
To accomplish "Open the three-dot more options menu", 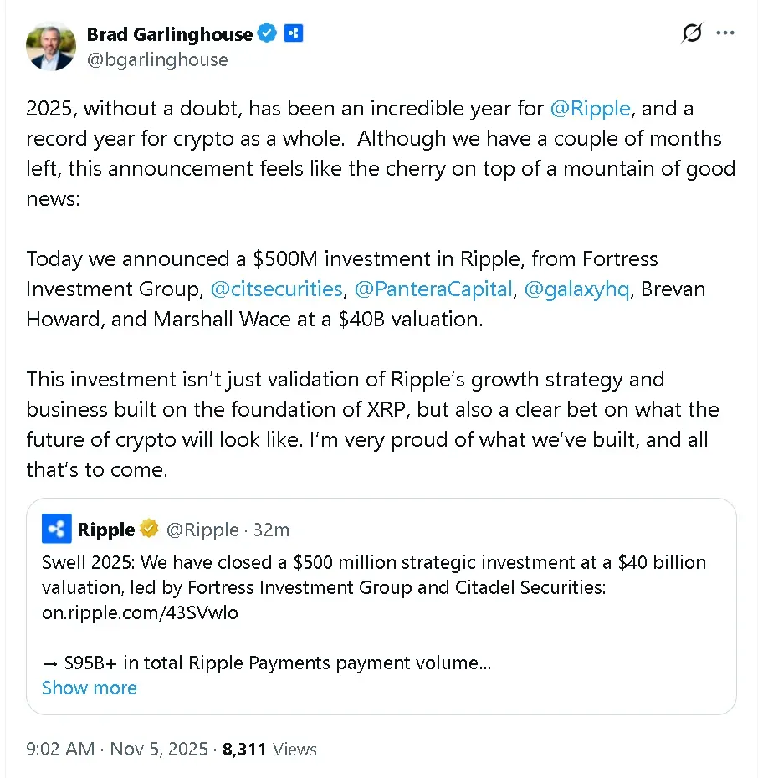I will (x=725, y=34).
